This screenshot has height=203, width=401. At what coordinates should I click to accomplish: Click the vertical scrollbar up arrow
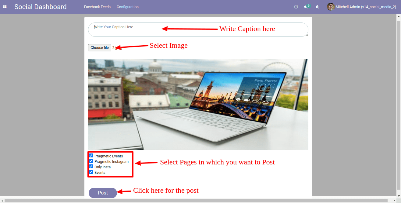pos(399,16)
